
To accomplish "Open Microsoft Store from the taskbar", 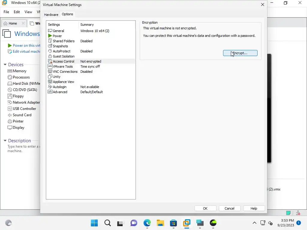I will click(174, 223).
